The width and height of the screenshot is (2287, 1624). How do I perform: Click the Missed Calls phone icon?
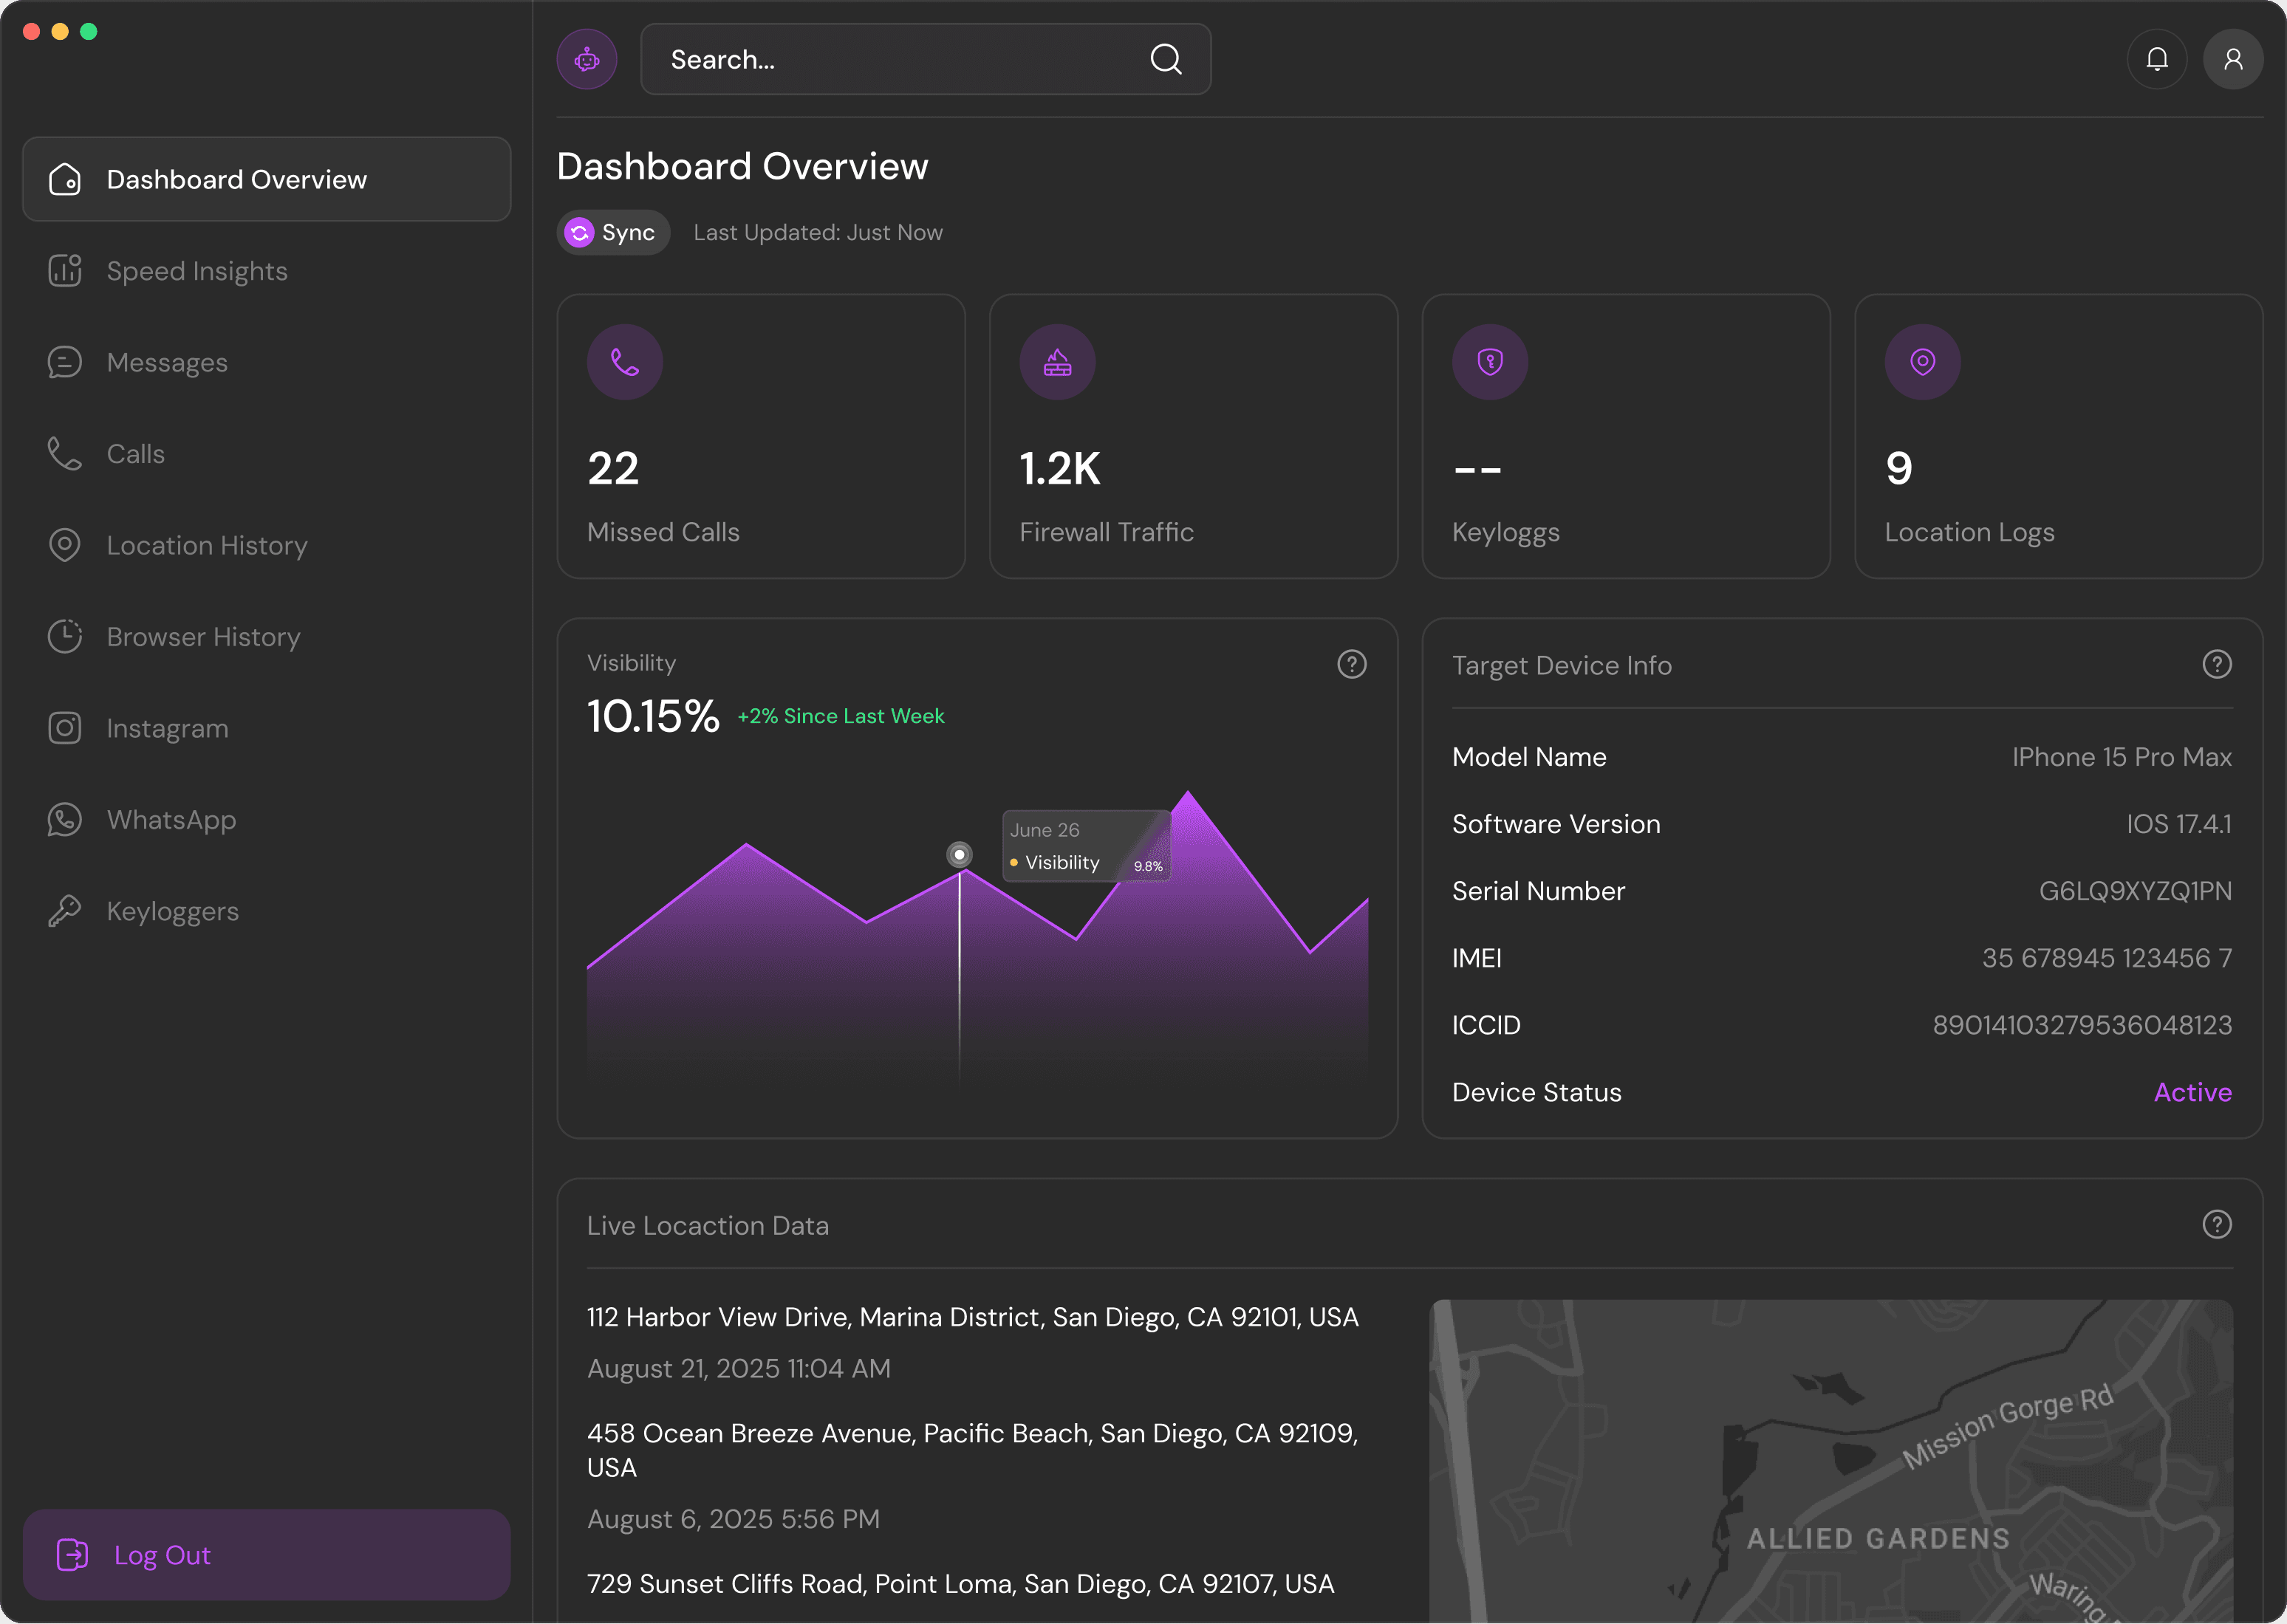pos(625,362)
